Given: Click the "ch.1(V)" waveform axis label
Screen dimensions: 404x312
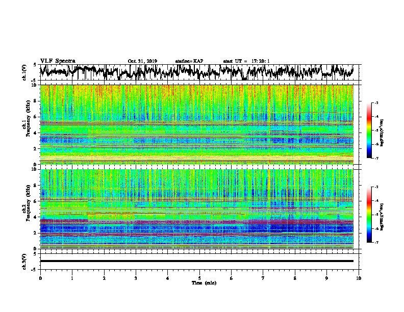Looking at the screenshot, I should click(24, 72).
